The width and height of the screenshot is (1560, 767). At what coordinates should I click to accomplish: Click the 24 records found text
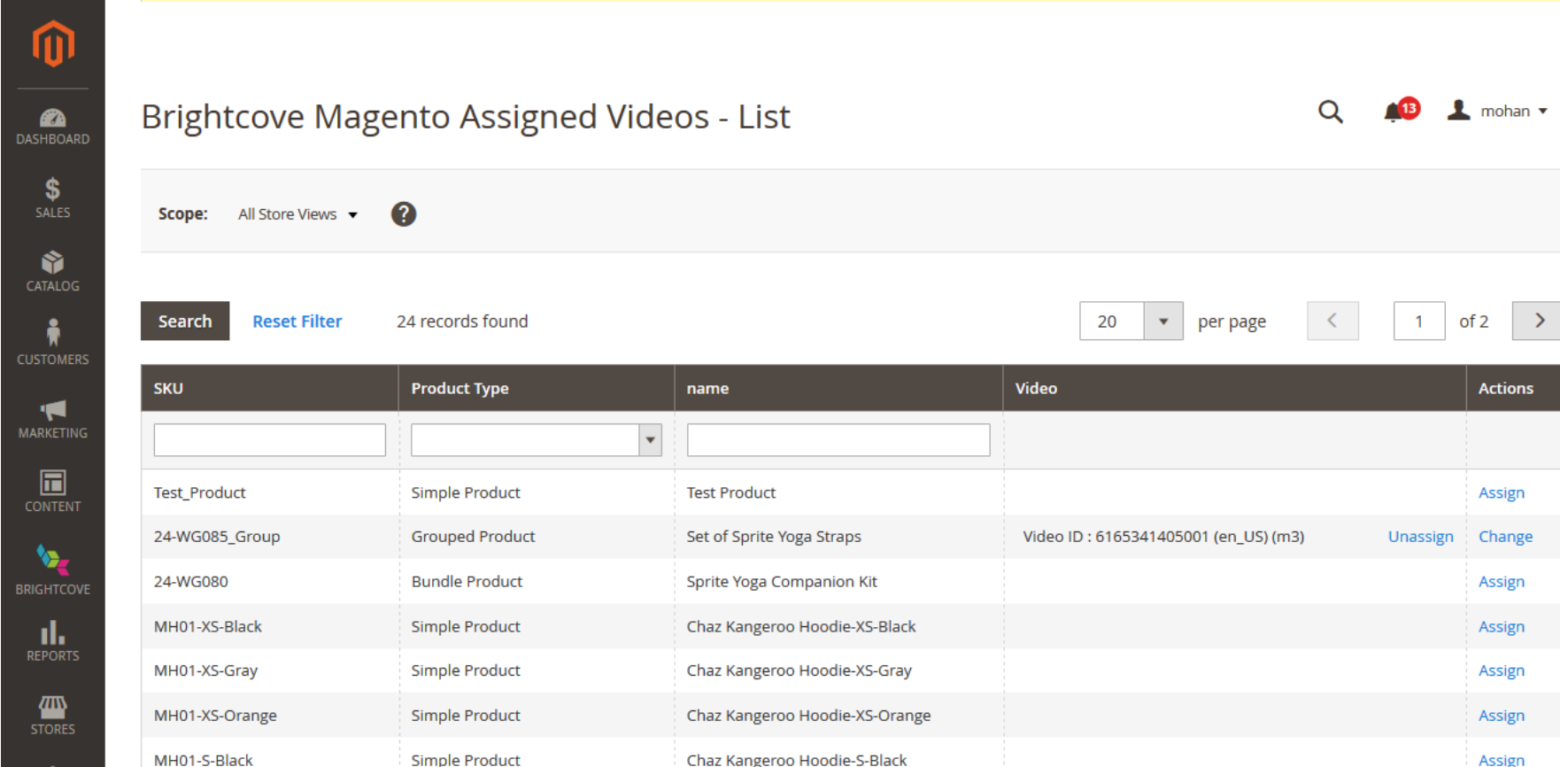point(462,322)
